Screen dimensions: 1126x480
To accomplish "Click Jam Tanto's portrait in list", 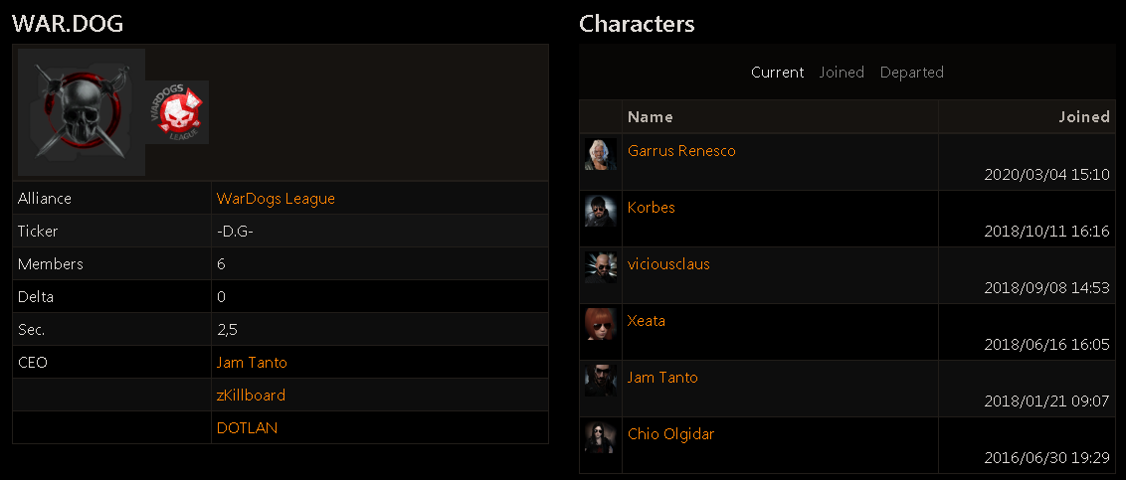I will [x=601, y=381].
